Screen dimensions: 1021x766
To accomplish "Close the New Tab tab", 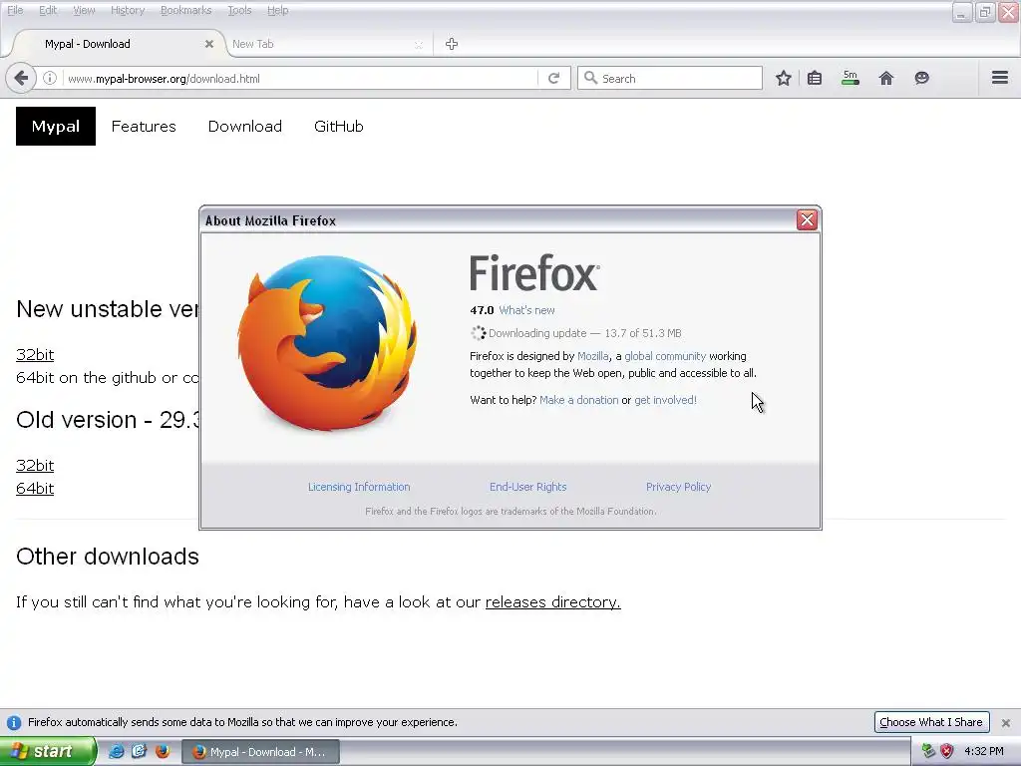I will coord(418,44).
